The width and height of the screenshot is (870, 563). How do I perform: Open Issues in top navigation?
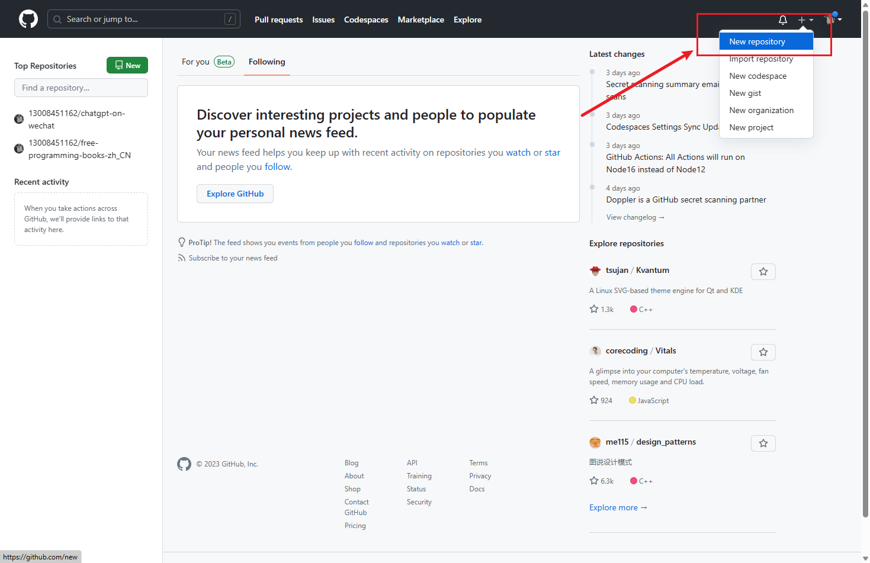click(x=323, y=20)
